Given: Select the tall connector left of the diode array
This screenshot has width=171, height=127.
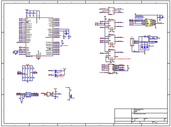Looking at the screenshot, I should coord(132,42).
